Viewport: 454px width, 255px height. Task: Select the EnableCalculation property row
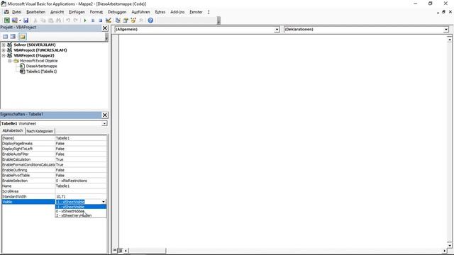(x=54, y=159)
